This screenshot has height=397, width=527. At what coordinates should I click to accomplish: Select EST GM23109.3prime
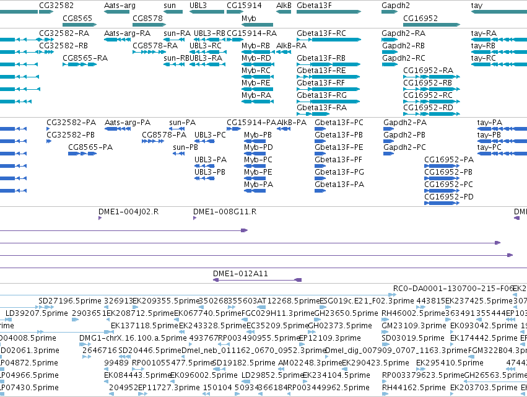[x=385, y=332]
